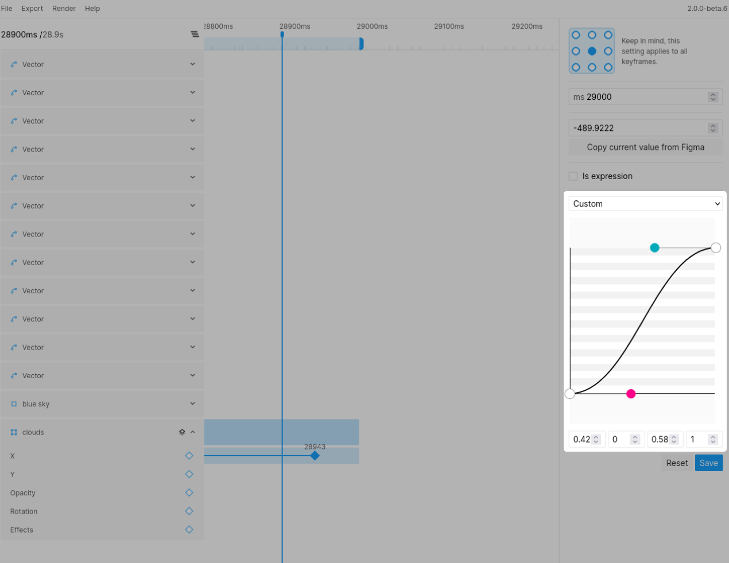Click the stepper on the 0.42 field
Viewport: 729px width, 563px height.
596,440
